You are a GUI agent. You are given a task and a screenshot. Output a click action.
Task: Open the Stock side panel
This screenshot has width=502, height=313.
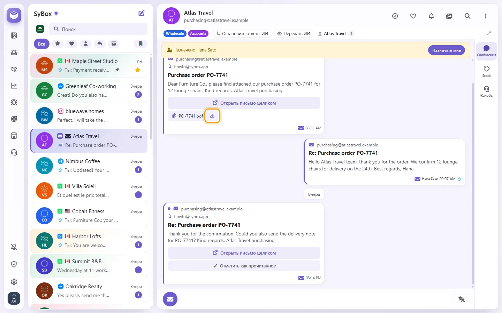point(486,71)
